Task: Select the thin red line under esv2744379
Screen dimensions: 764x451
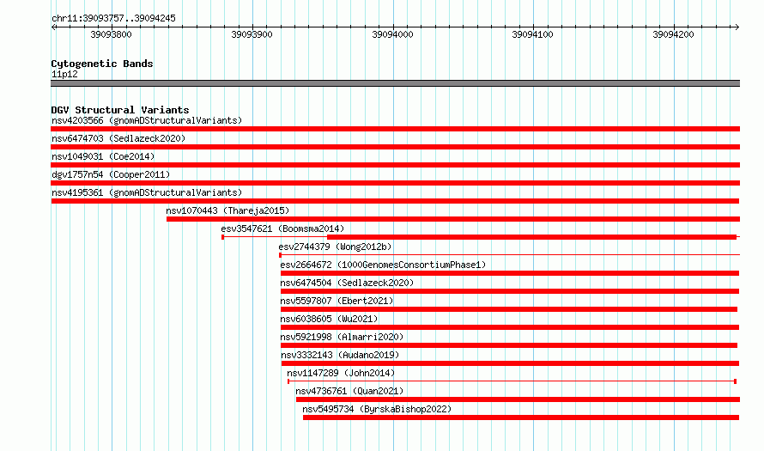Action: pos(510,254)
